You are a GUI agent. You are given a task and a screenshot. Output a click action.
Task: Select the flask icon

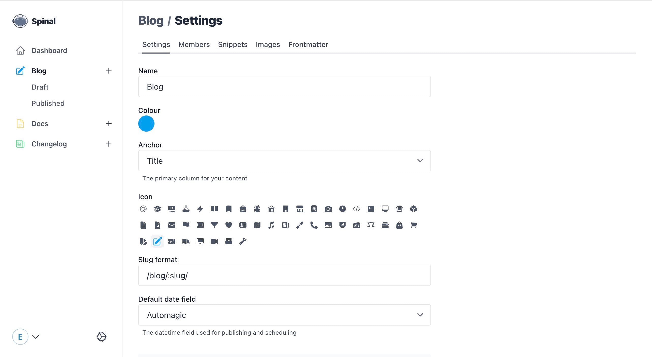pos(186,209)
